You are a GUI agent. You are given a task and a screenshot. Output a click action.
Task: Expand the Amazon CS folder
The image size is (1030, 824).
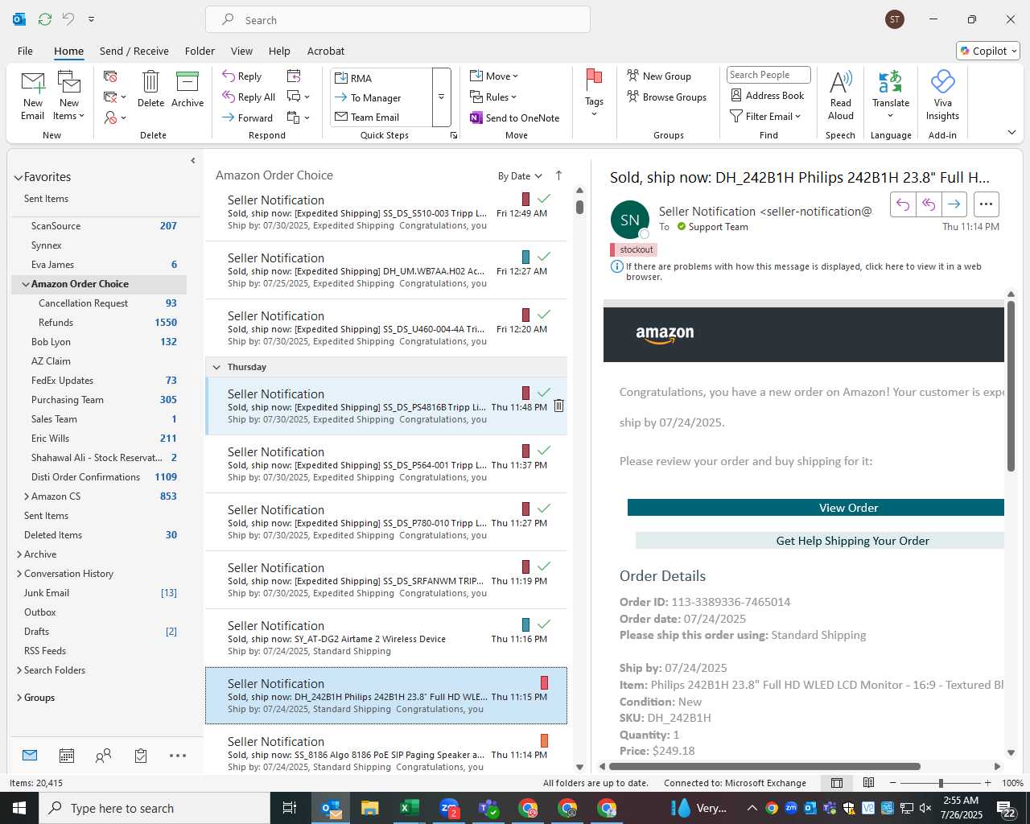(x=27, y=496)
